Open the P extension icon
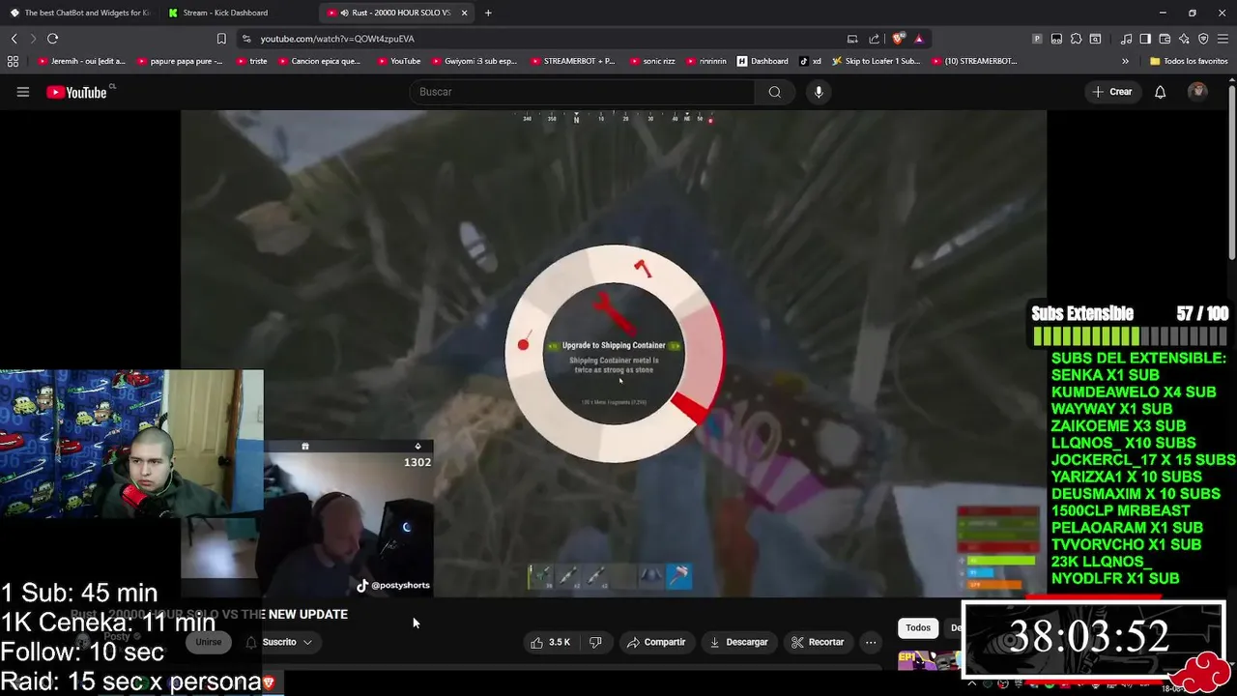 coord(1037,39)
